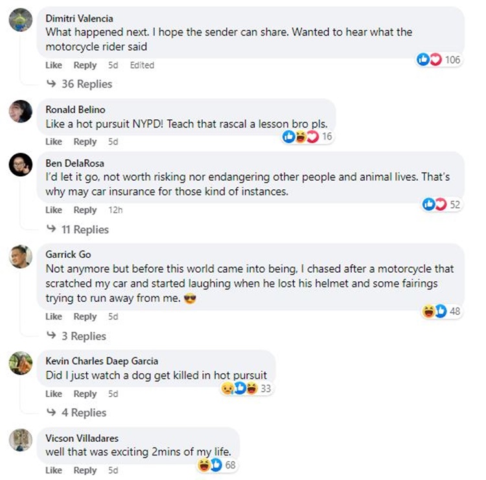Screen dimensions: 486x480
Task: Like Garrick Go's comment
Action: 54,317
